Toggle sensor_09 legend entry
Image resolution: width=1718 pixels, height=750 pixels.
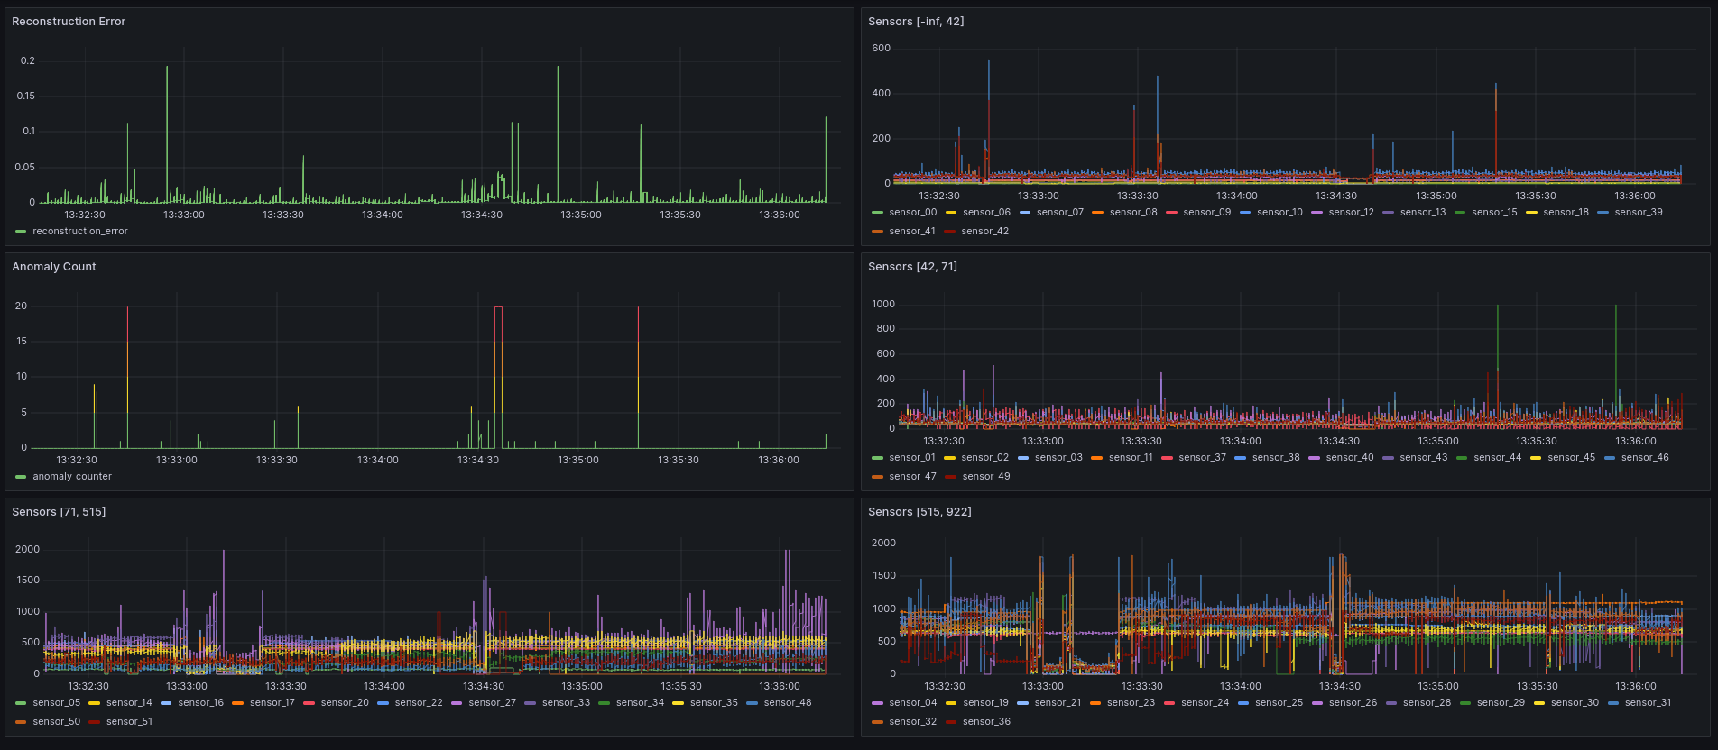1207,213
